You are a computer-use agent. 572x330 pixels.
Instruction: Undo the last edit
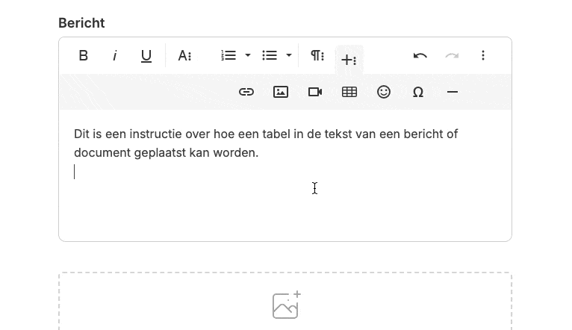tap(420, 56)
